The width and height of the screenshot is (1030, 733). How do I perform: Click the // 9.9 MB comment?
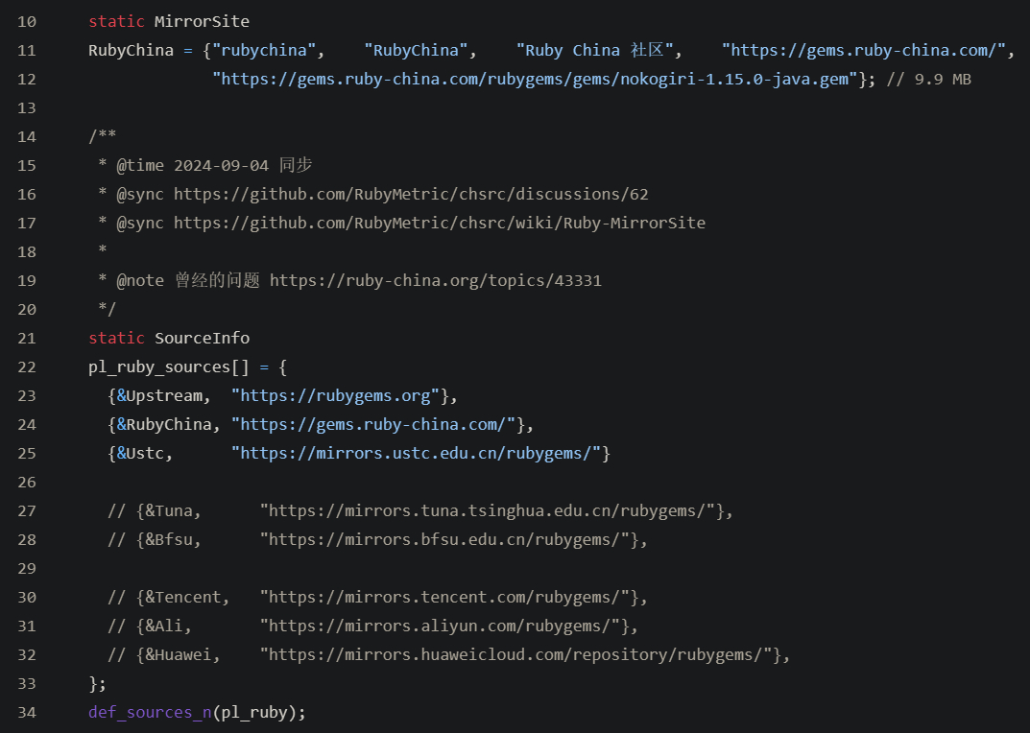[x=929, y=80]
